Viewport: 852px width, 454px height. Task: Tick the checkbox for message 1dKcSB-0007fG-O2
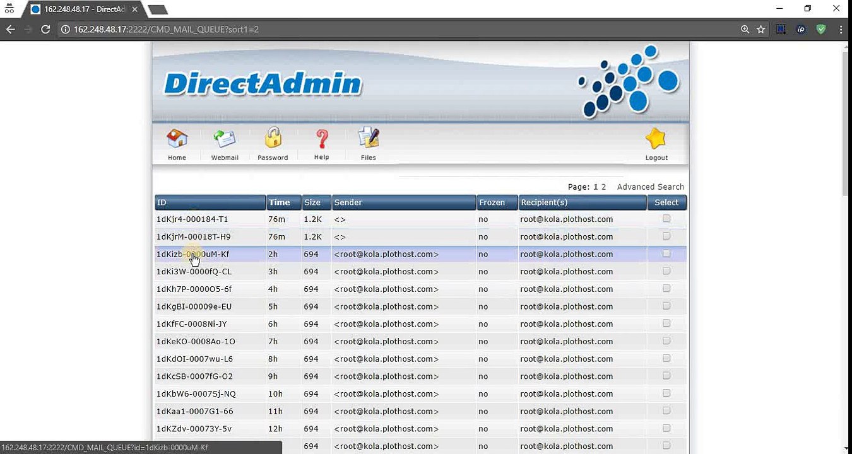coord(666,376)
